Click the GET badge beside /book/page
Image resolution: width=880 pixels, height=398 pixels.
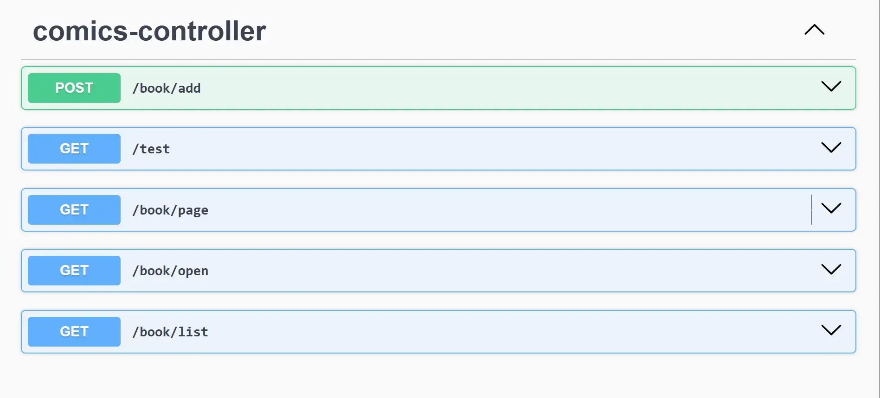[74, 210]
